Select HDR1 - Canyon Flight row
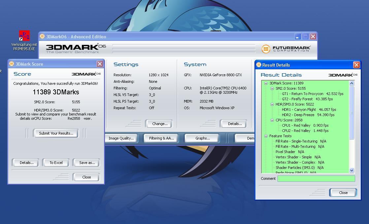The width and height of the screenshot is (369, 224). pos(309,110)
